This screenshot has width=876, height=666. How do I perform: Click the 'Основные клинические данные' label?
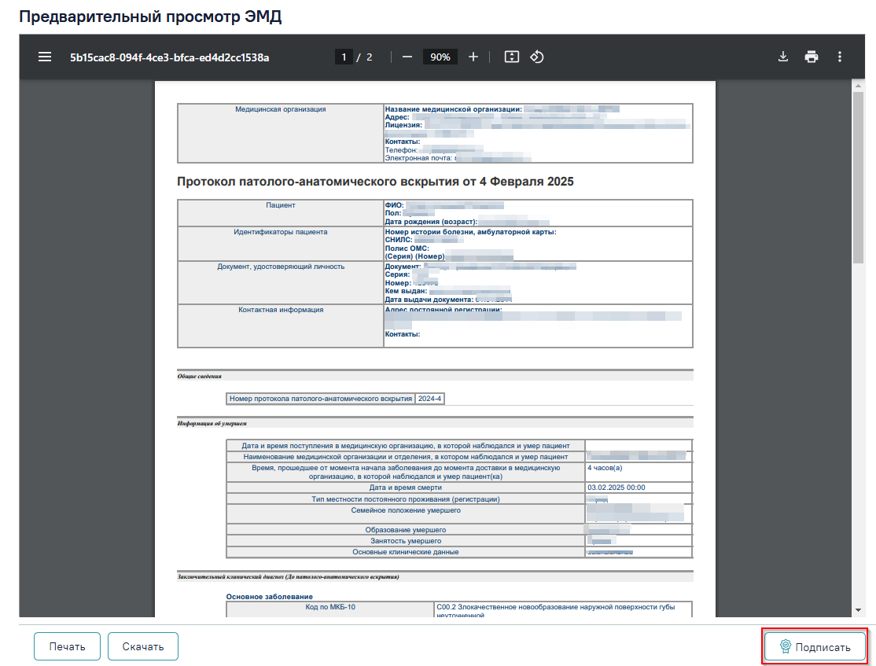406,552
